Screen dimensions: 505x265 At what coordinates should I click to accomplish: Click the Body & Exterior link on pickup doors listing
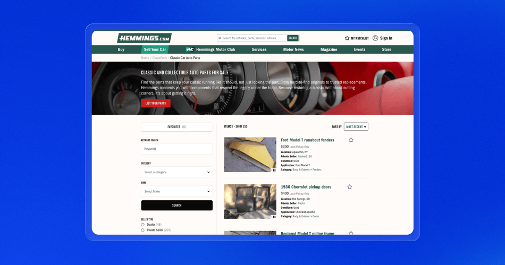pos(301,217)
